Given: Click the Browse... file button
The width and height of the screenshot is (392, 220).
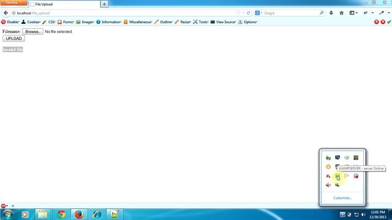Looking at the screenshot, I should pyautogui.click(x=32, y=32).
